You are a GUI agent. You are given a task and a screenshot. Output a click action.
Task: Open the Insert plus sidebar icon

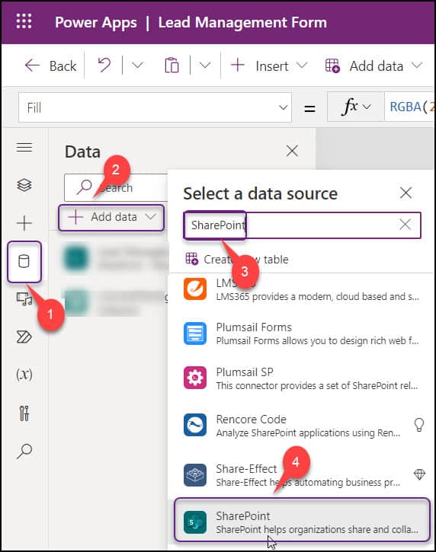[24, 223]
